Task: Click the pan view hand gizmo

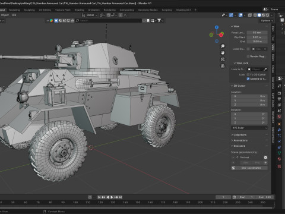Action: click(223, 53)
